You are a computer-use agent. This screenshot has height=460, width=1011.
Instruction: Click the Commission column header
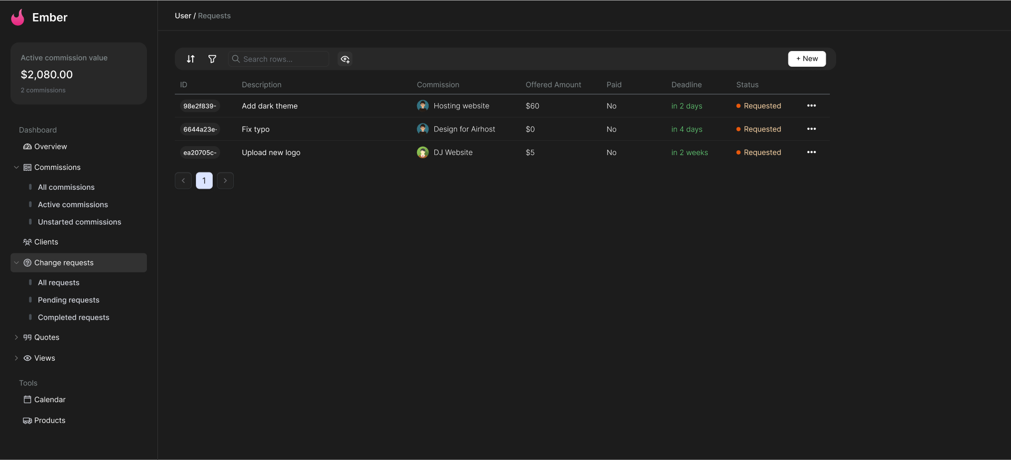(x=438, y=85)
